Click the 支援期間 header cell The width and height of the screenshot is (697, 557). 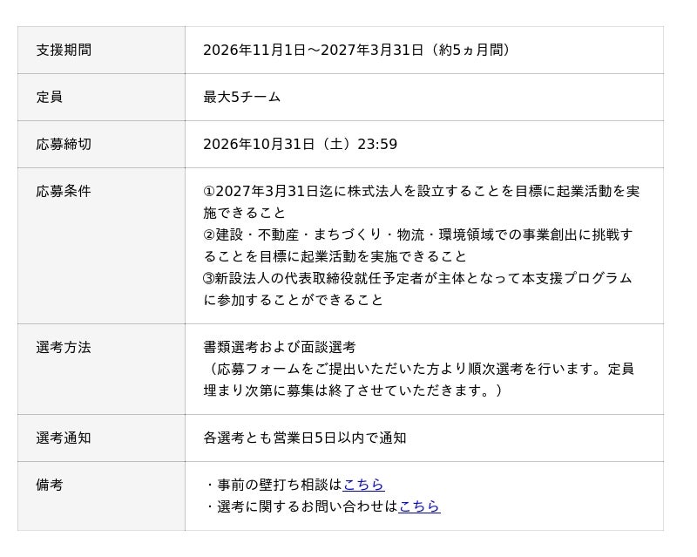pyautogui.click(x=101, y=50)
